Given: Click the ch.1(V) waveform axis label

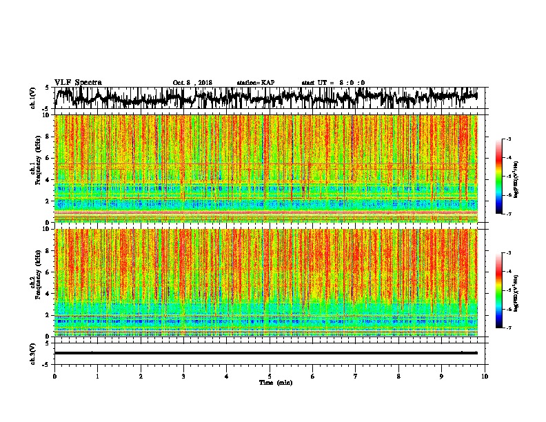Looking at the screenshot, I should point(33,98).
